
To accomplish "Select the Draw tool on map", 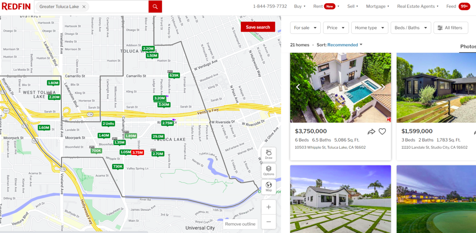I will pyautogui.click(x=269, y=154).
